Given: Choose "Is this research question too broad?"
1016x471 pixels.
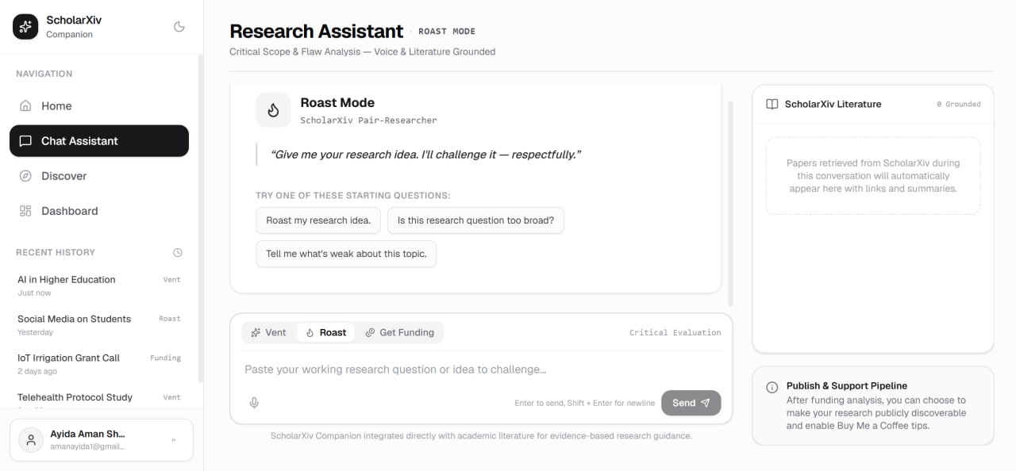Looking at the screenshot, I should tap(475, 220).
